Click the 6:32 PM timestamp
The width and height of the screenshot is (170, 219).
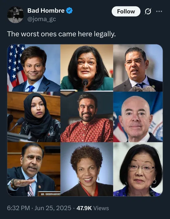19,208
